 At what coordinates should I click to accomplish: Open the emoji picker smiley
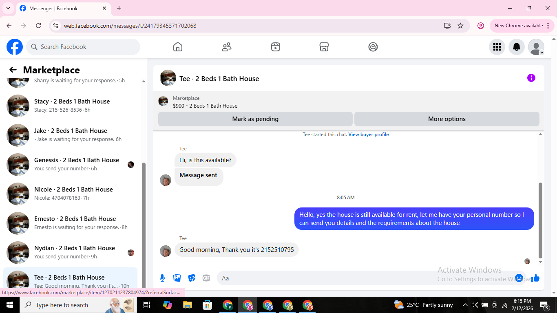pyautogui.click(x=519, y=278)
